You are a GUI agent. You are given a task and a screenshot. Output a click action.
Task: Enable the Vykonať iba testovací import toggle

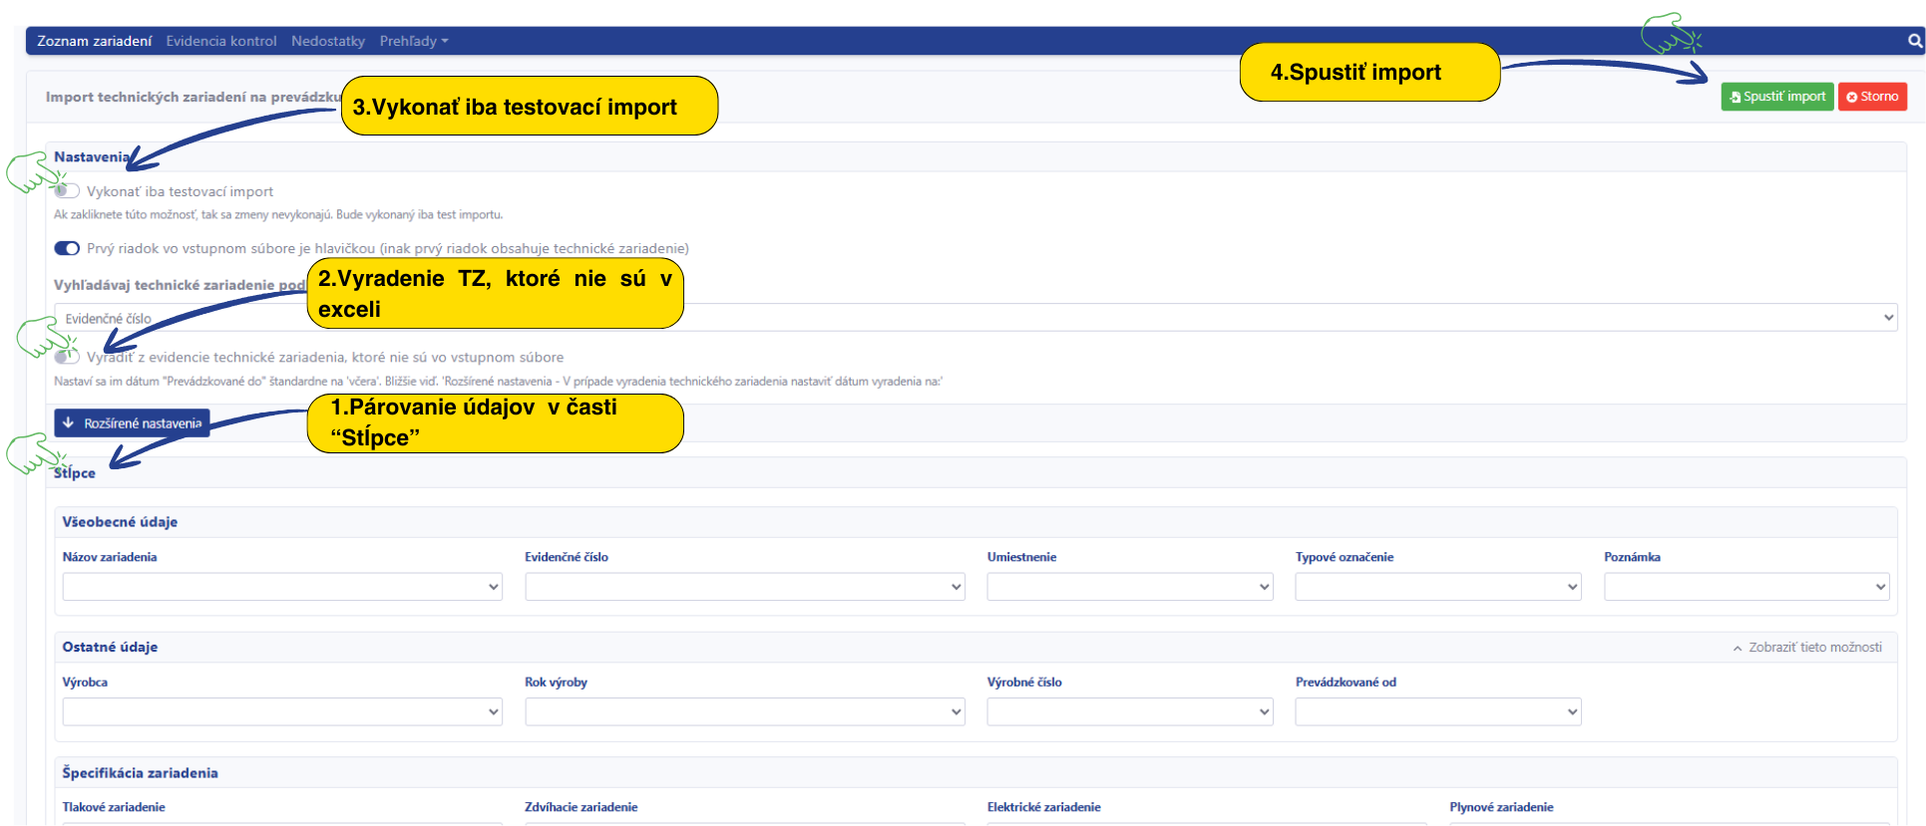(67, 191)
